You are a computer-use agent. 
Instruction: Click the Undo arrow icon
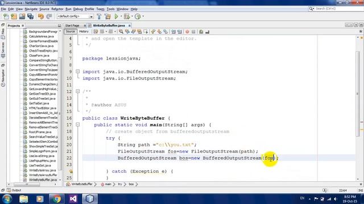tap(40, 16)
